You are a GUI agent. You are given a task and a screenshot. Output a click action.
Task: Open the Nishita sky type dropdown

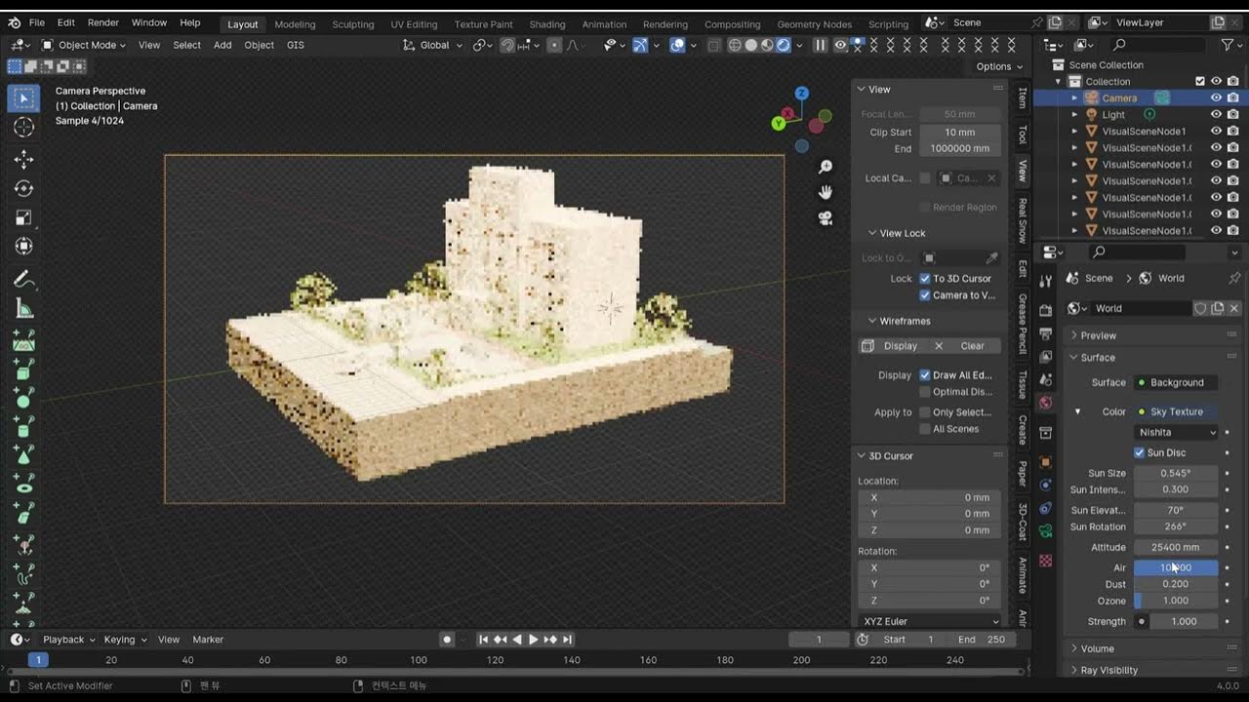(1177, 432)
